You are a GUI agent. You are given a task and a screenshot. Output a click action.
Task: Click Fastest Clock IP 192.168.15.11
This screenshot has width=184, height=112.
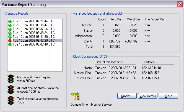point(151,78)
